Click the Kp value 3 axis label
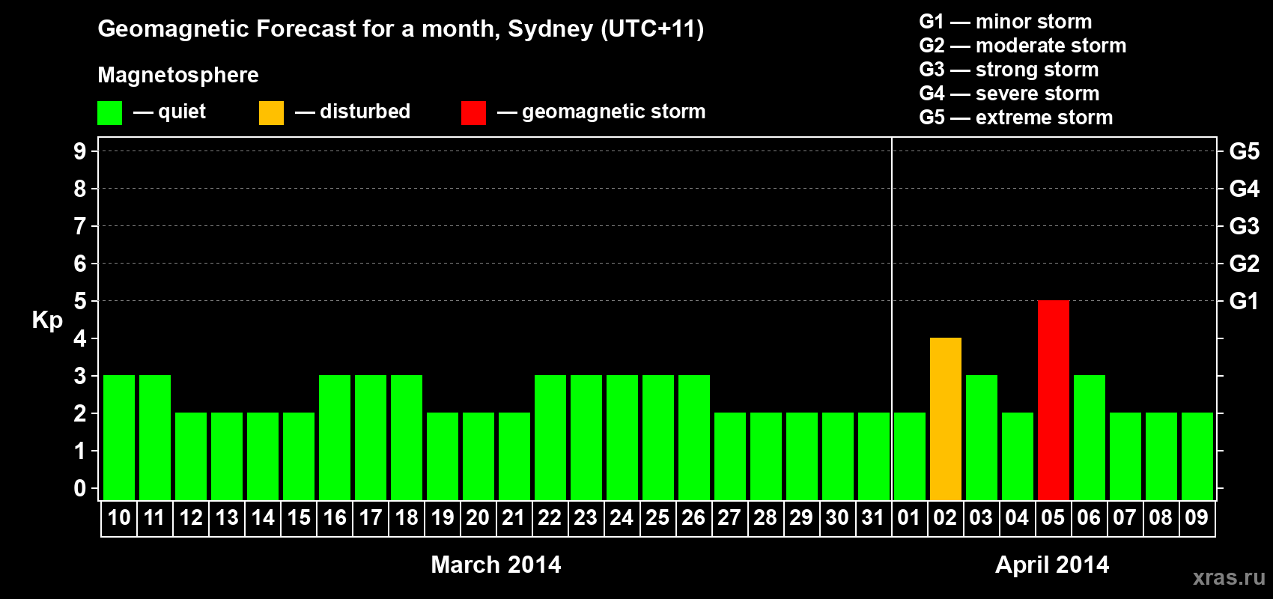Screen dimensions: 1273x599 [80, 376]
